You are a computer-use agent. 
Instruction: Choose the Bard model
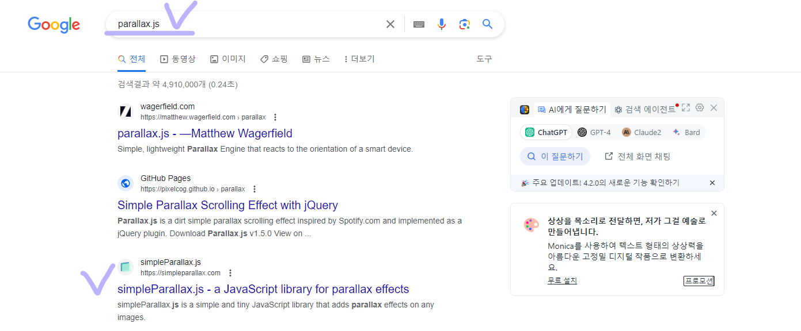coord(686,132)
